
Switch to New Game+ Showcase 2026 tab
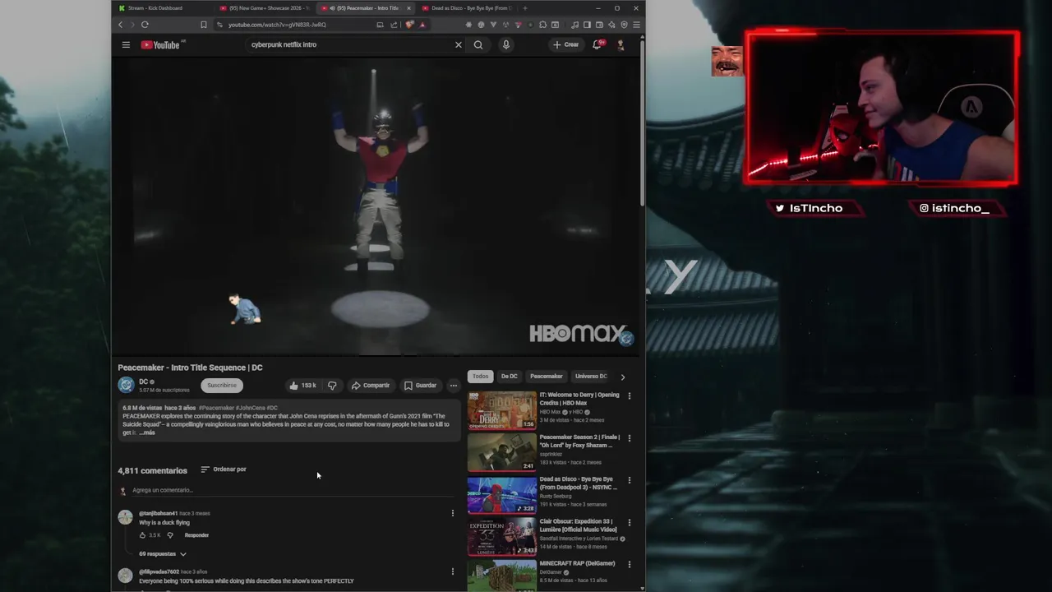pyautogui.click(x=265, y=8)
